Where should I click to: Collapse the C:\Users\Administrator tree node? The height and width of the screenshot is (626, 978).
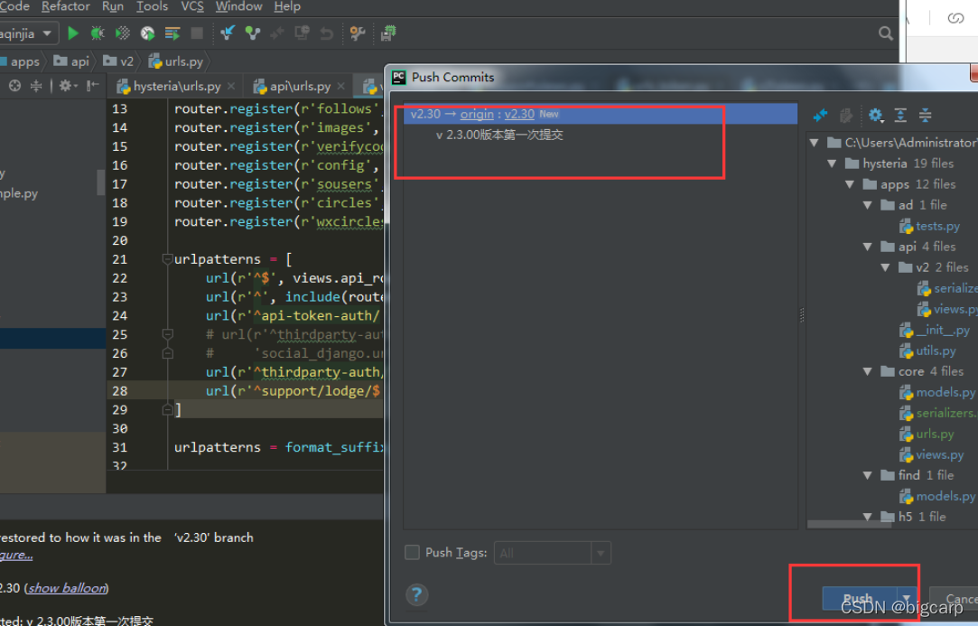pyautogui.click(x=814, y=143)
